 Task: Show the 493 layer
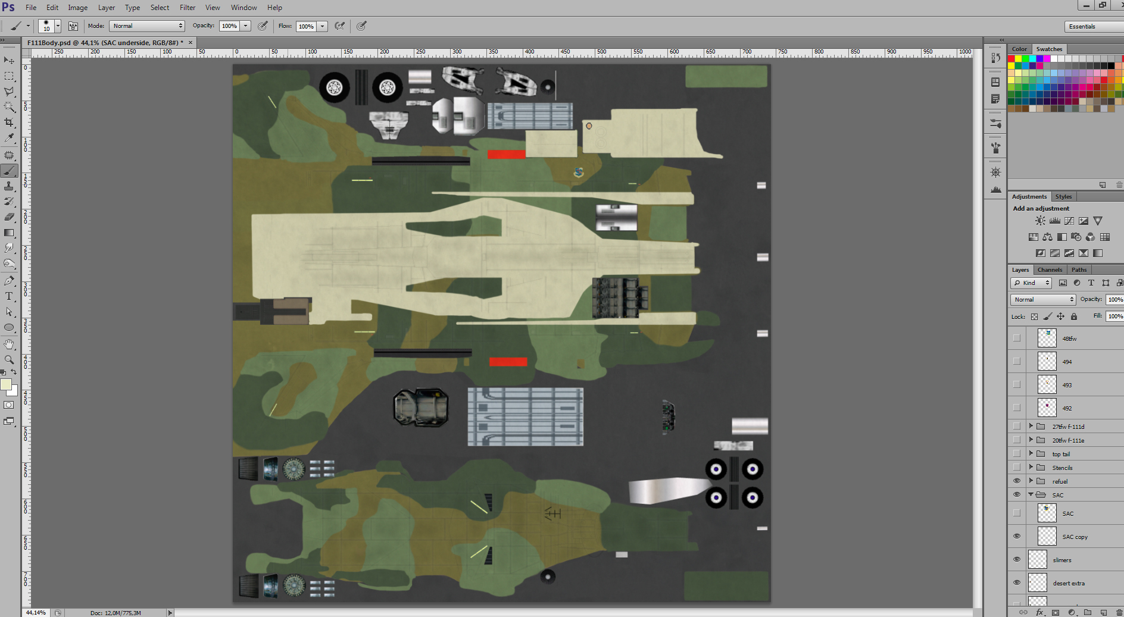click(x=1017, y=384)
